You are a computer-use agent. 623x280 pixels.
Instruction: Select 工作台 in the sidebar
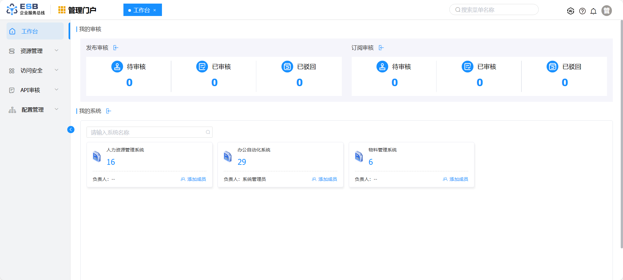35,31
